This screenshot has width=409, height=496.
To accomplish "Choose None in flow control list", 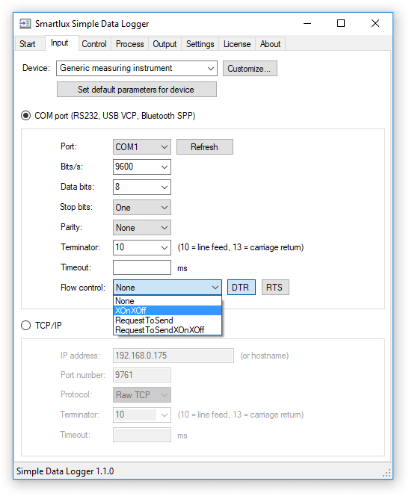I will 167,301.
